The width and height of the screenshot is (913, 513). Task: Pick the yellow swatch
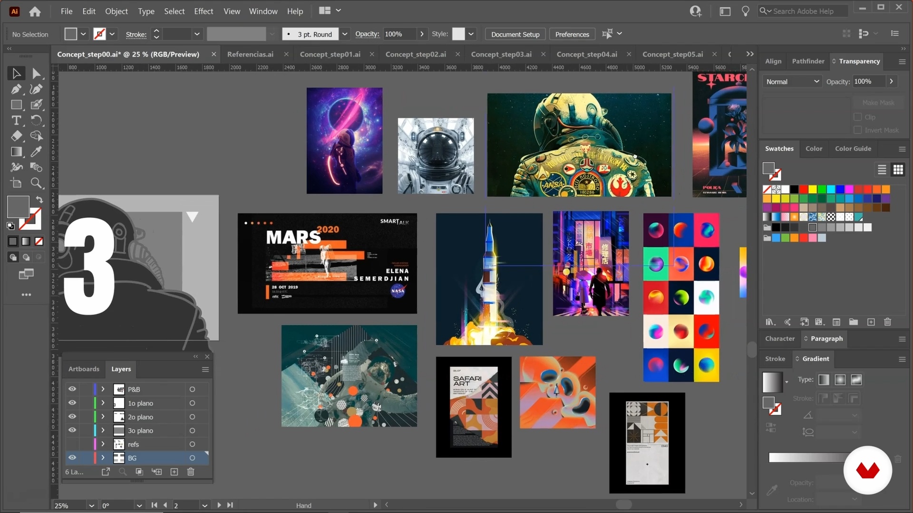pos(813,190)
